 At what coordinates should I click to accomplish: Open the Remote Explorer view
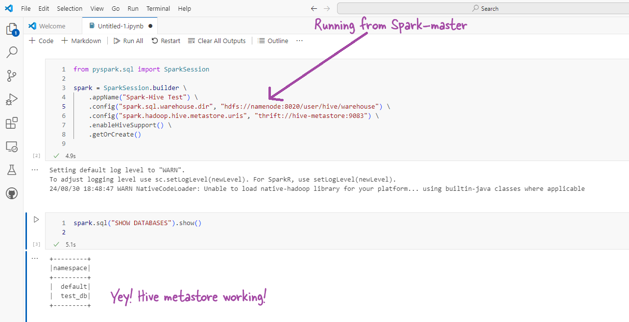[x=11, y=146]
